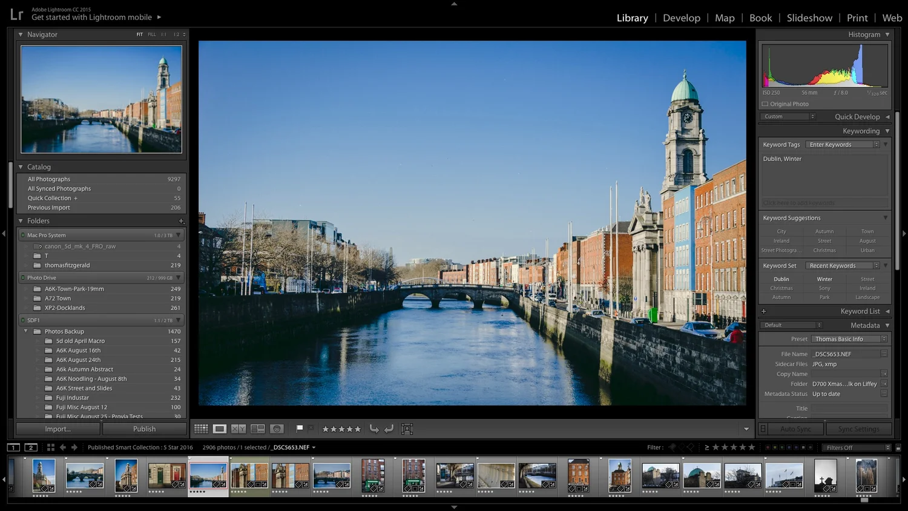Screen dimensions: 908x511
Task: Open the People view face icon
Action: click(277, 429)
